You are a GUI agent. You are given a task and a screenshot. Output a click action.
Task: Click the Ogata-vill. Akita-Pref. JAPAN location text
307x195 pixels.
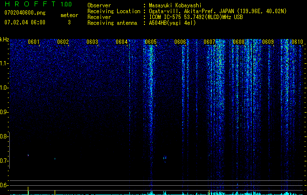[x=218, y=12]
